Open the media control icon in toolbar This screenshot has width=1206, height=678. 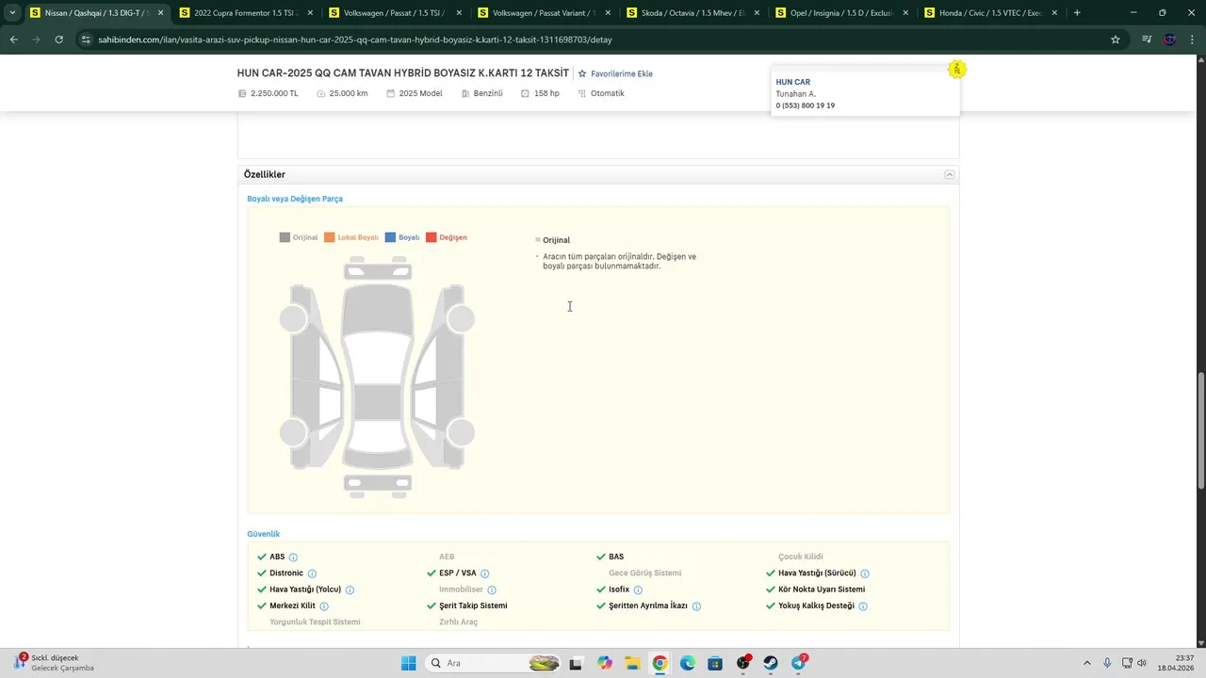pyautogui.click(x=1147, y=40)
